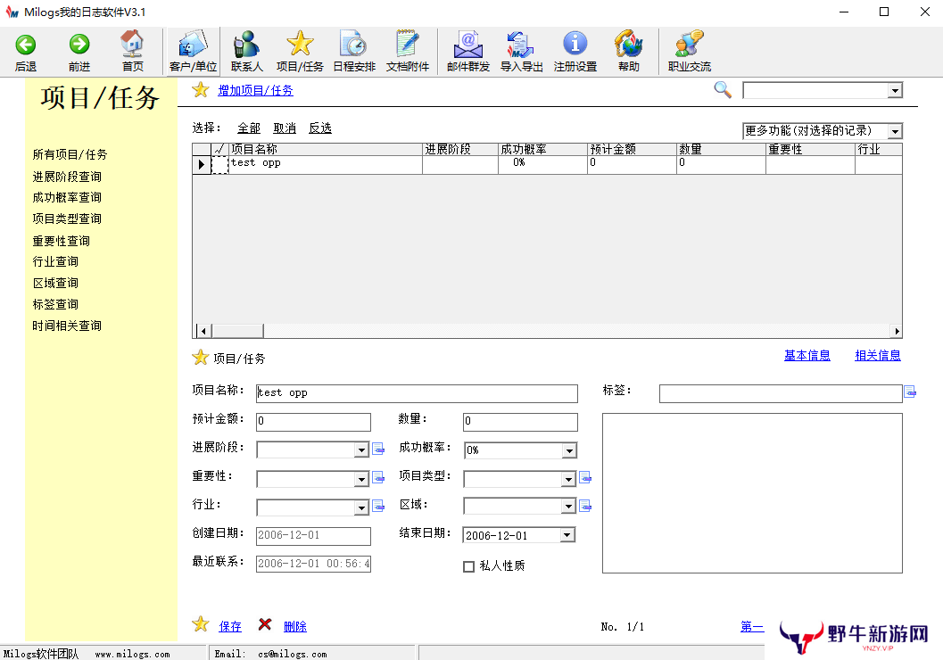This screenshot has height=660, width=943.
Task: Click the edit icon next to 行业 dropdown
Action: pyautogui.click(x=378, y=506)
